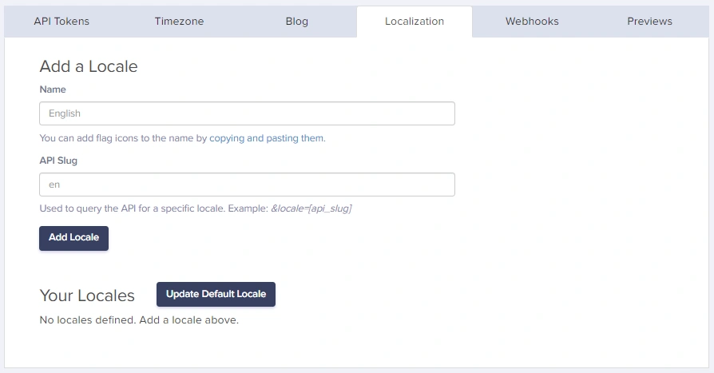Click the 'Name' field label
Viewport: 714px width, 373px height.
pos(53,89)
